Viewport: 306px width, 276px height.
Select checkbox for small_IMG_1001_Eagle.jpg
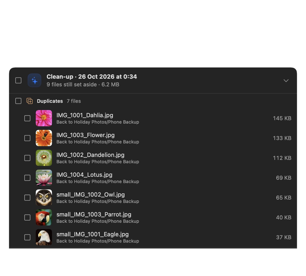pos(27,237)
